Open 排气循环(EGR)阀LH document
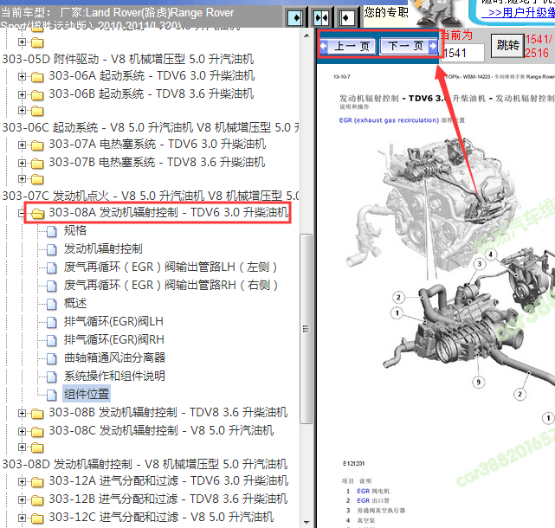This screenshot has width=555, height=528. pyautogui.click(x=113, y=322)
